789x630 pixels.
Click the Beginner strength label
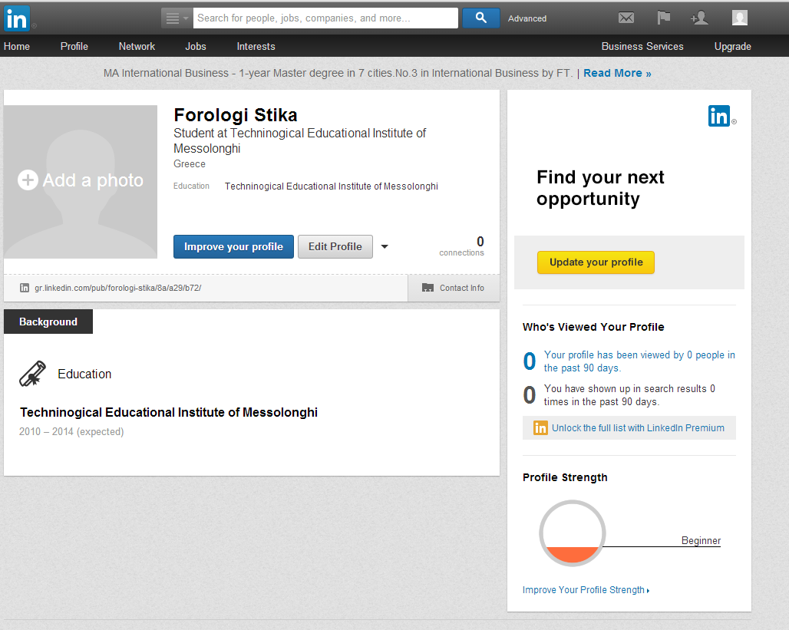(701, 540)
